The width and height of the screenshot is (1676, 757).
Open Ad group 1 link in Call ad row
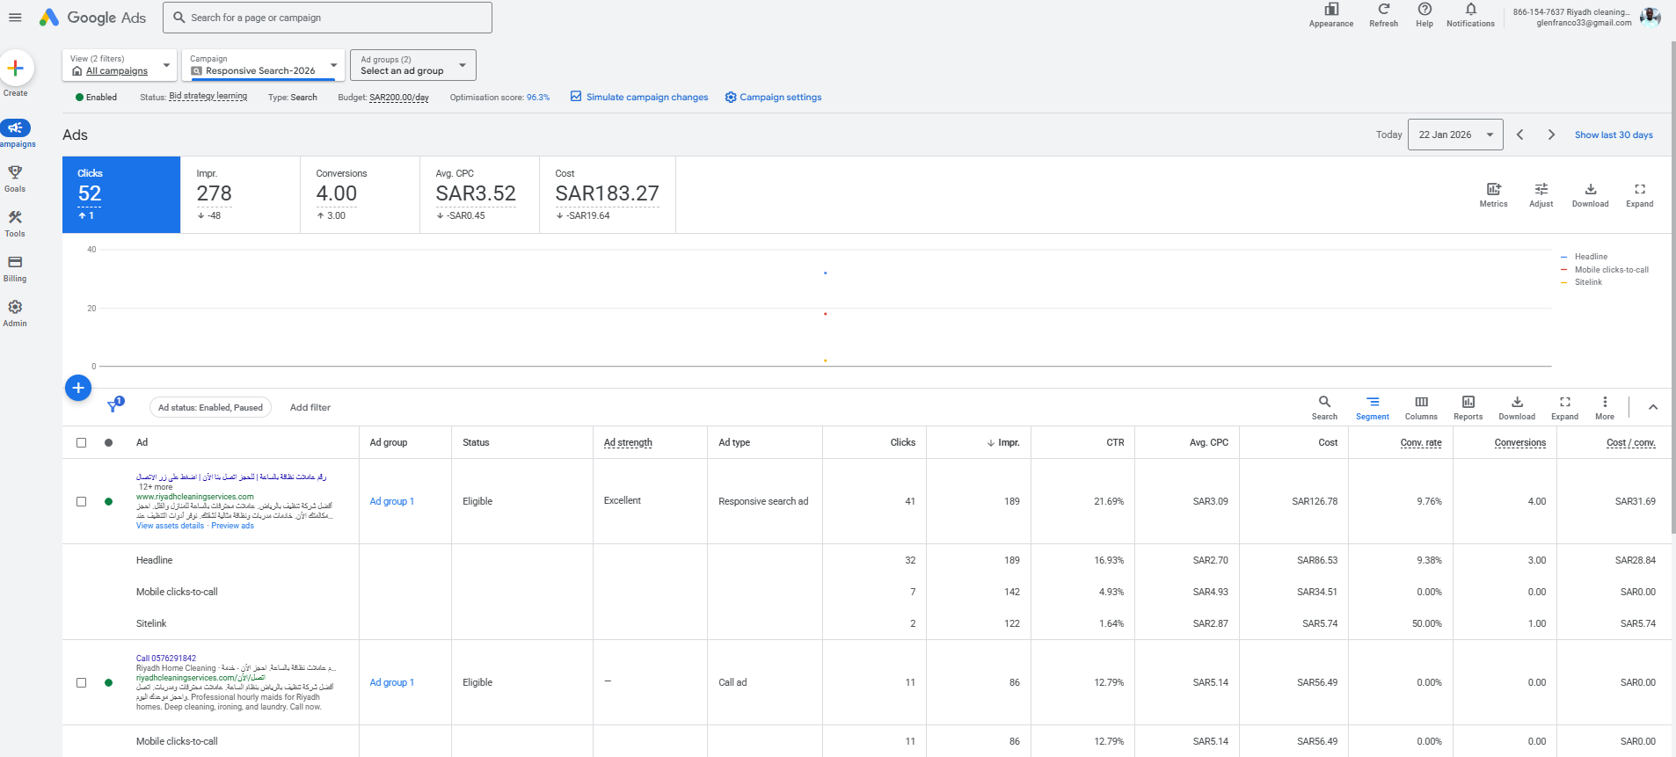(x=391, y=683)
